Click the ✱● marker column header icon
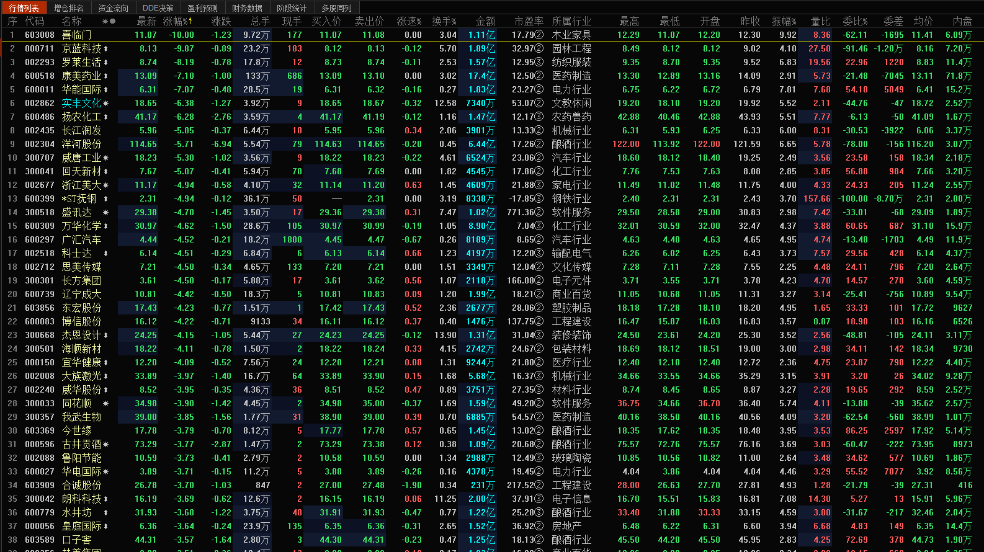This screenshot has height=552, width=984. pos(109,22)
